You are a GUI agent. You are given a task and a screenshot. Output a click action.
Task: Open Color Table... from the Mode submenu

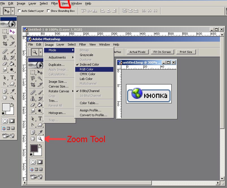(94, 103)
